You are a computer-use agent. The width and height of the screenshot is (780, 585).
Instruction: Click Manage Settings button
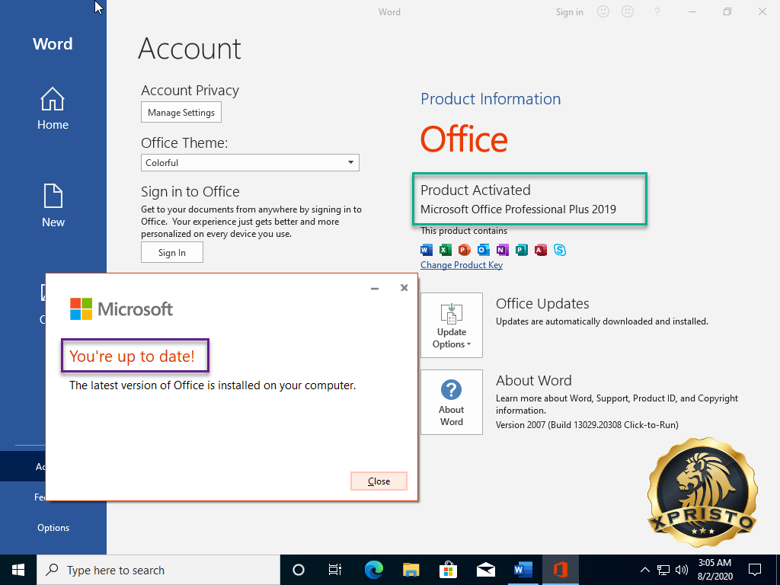click(181, 113)
